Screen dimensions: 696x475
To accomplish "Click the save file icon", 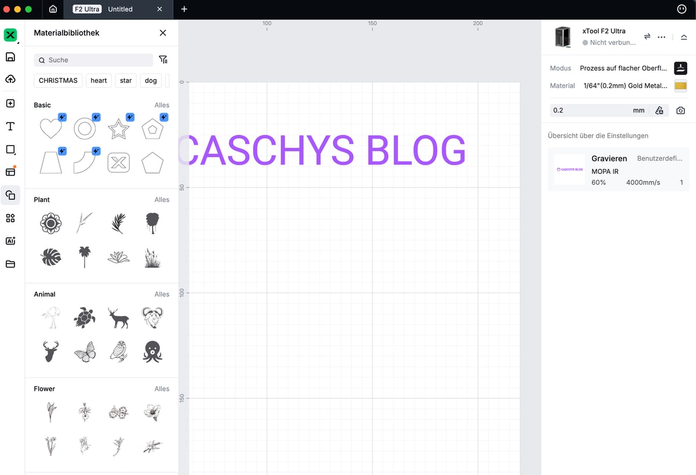I will 10,57.
